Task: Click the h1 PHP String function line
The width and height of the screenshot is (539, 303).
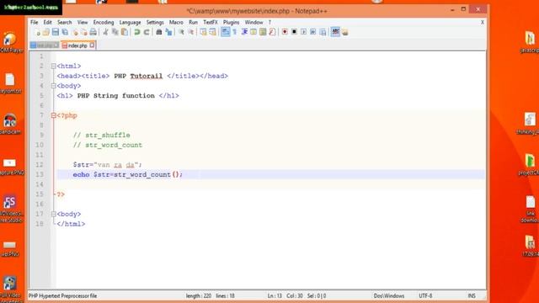Action: pos(118,96)
